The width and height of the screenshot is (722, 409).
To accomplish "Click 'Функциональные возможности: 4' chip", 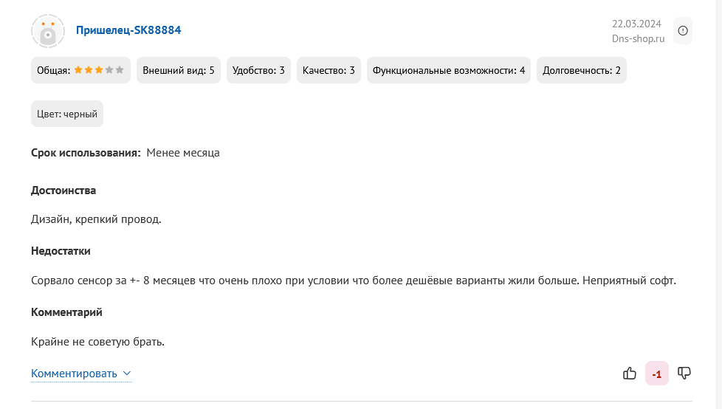I will pos(449,70).
